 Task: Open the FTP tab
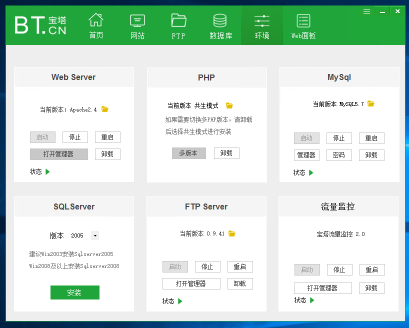[x=178, y=26]
